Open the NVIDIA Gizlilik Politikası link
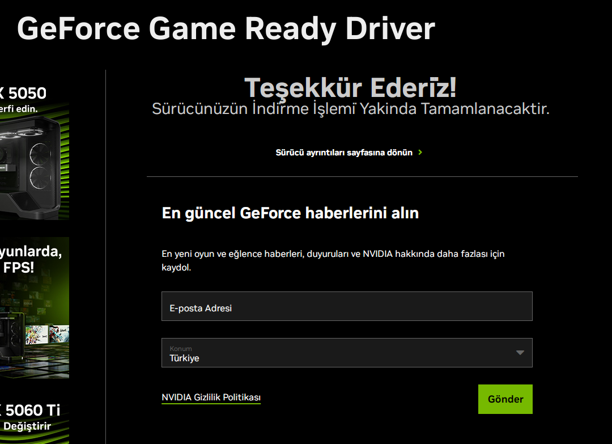Screen dimensions: 612x444 pyautogui.click(x=211, y=397)
